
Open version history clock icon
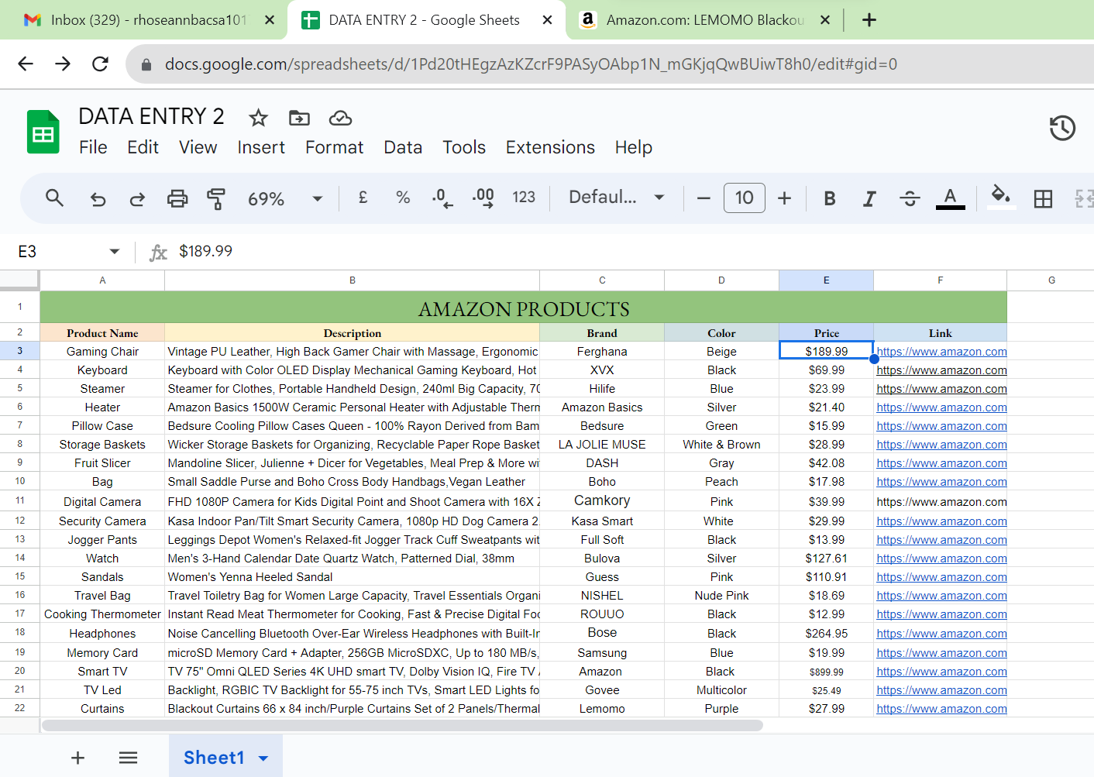point(1062,128)
